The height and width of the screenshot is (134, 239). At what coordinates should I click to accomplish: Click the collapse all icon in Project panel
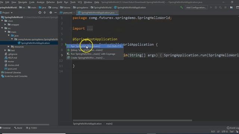click(x=45, y=13)
